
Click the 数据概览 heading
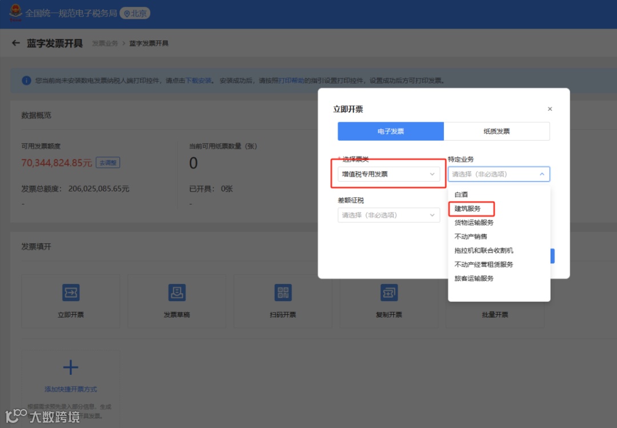(36, 115)
